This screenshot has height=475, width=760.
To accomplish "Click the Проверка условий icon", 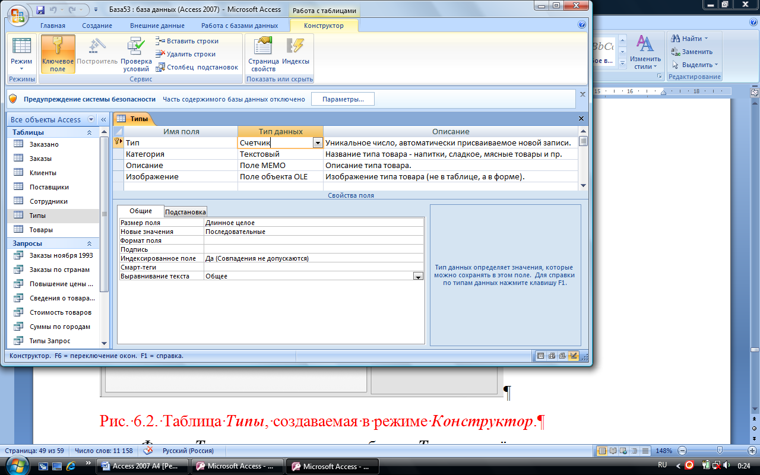I will [136, 54].
